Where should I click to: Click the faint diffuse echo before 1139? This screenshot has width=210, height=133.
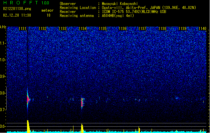tap(177, 98)
